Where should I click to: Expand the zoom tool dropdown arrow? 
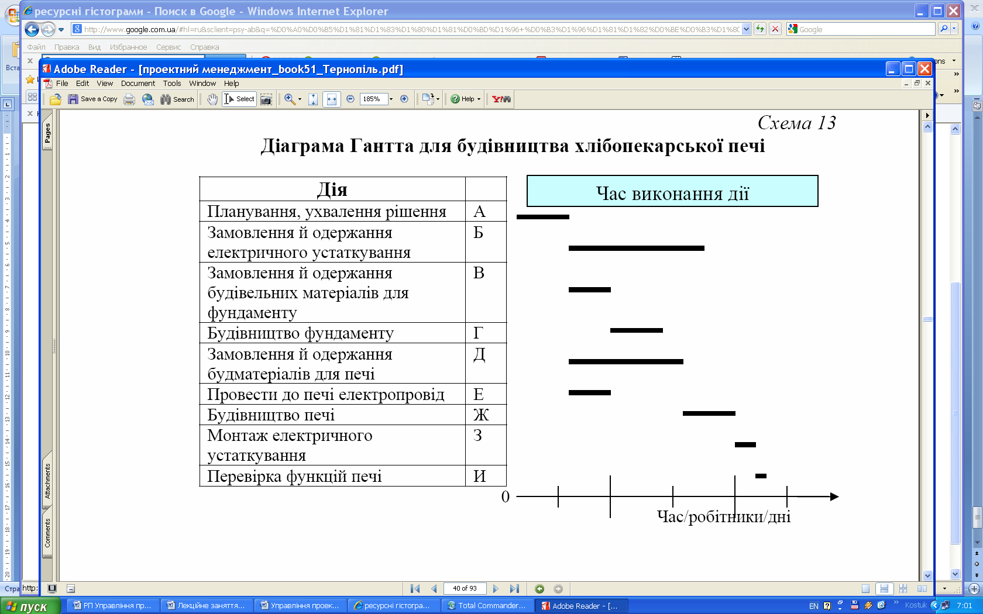point(300,99)
